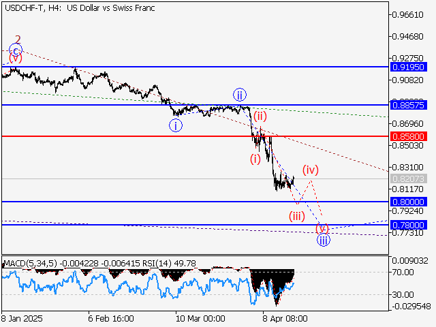
Task: Click the red (iii) wave label
Action: pos(296,217)
